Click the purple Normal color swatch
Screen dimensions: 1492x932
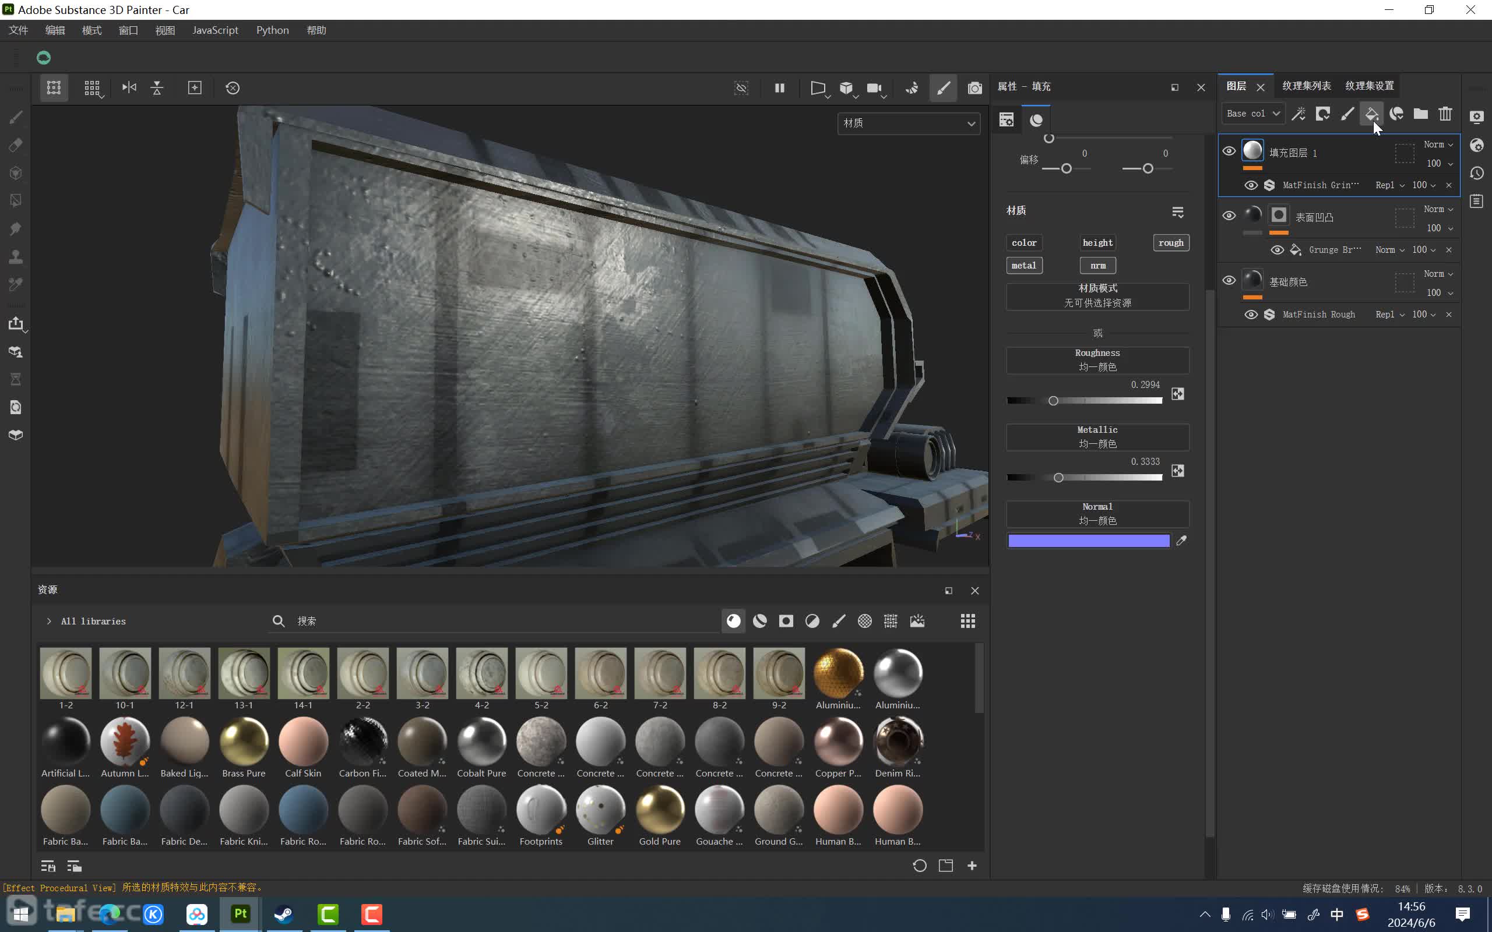tap(1089, 541)
